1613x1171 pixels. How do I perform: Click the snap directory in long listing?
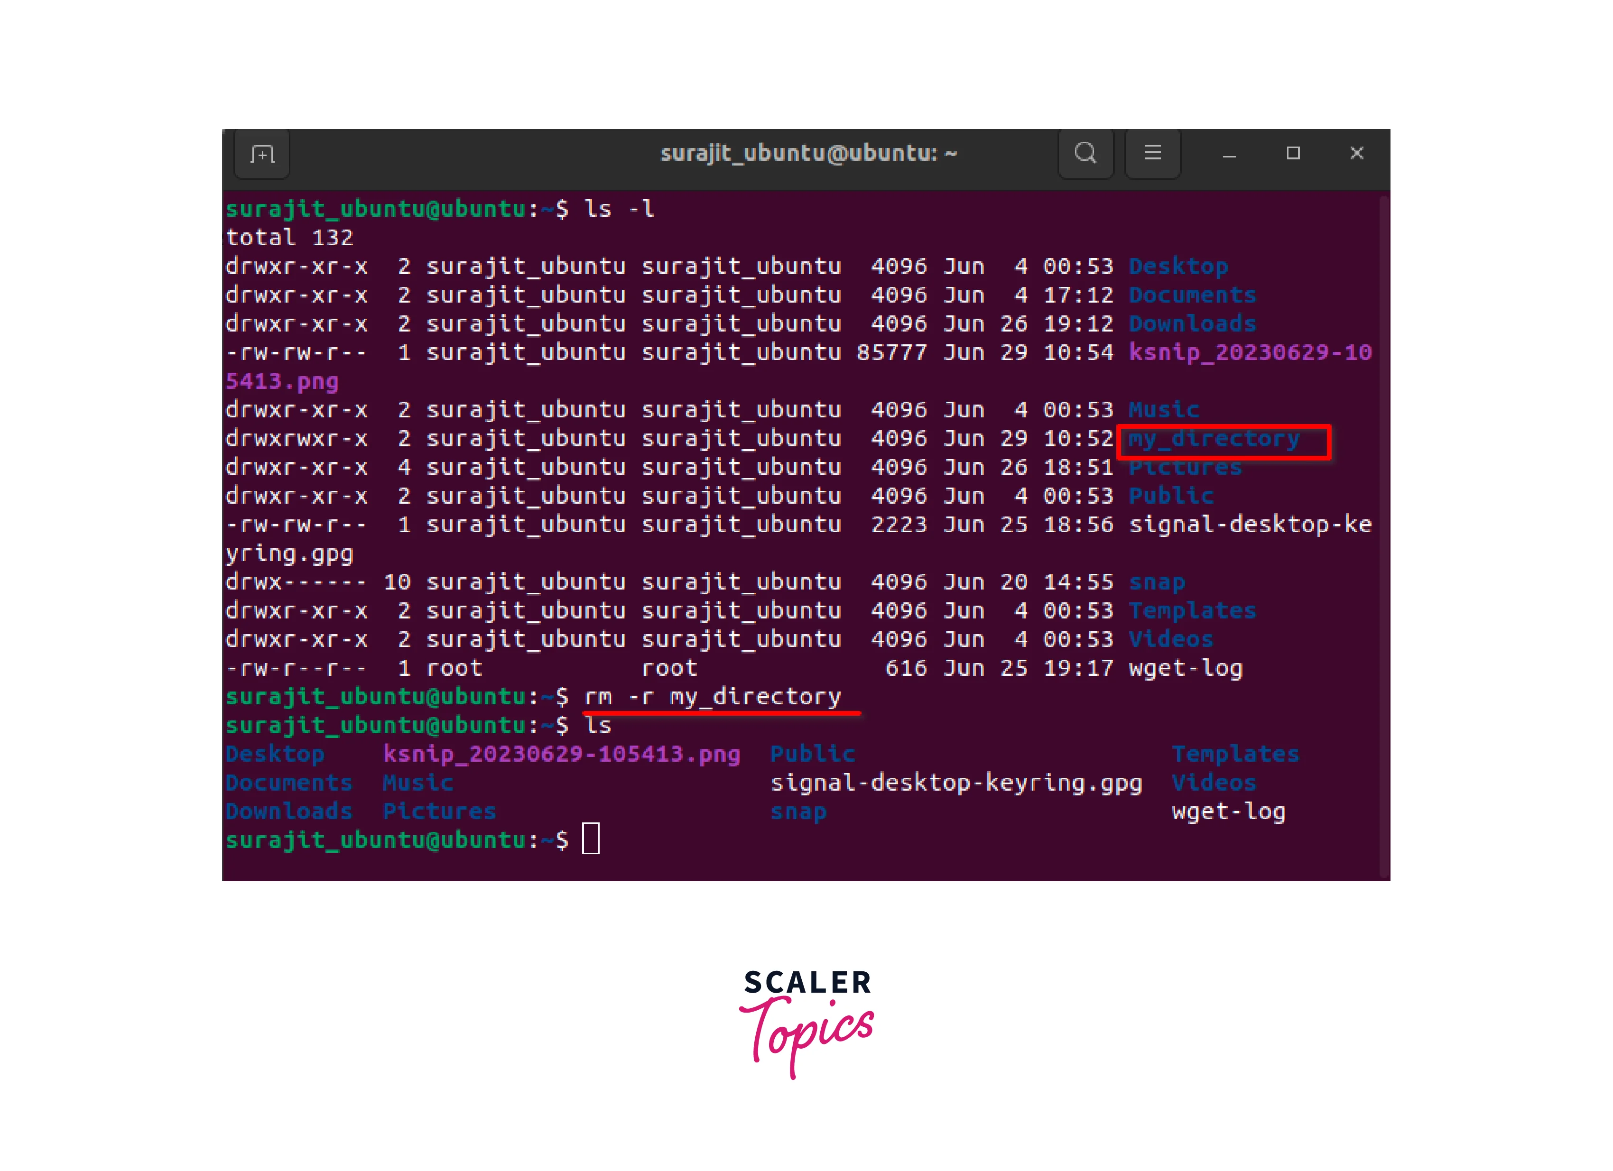(x=1157, y=582)
